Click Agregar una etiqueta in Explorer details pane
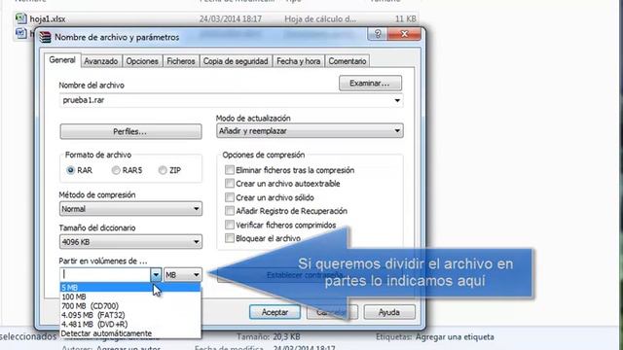The height and width of the screenshot is (350, 623). (455, 337)
